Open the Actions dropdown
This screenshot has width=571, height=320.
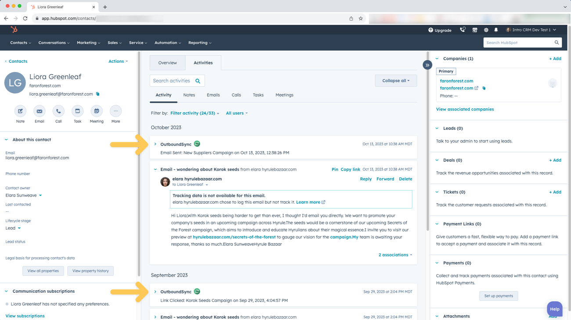pyautogui.click(x=118, y=61)
